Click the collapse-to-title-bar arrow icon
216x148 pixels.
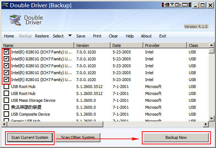pos(172,5)
